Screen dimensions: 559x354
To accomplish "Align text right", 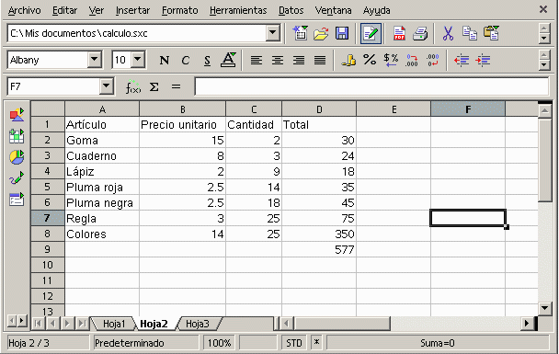I will pos(299,60).
